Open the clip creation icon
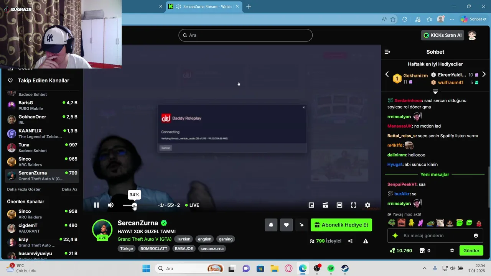The image size is (491, 276). point(325,205)
